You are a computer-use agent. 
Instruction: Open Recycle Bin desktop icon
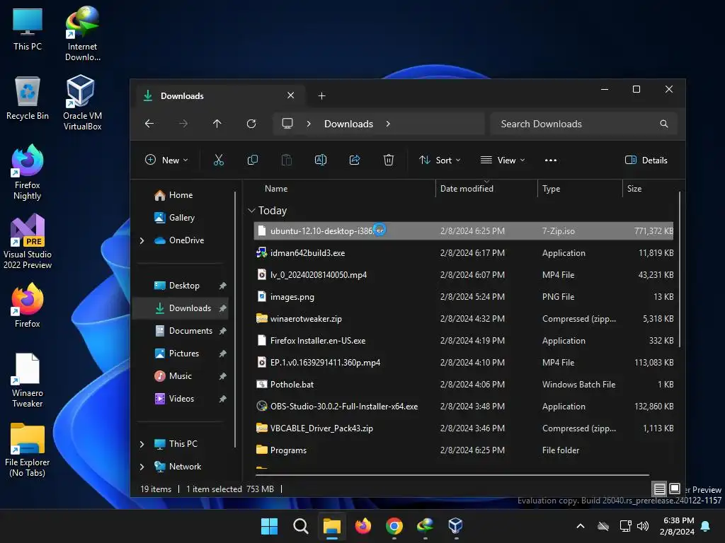[x=28, y=98]
